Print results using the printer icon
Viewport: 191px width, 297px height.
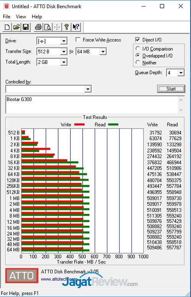click(x=38, y=27)
